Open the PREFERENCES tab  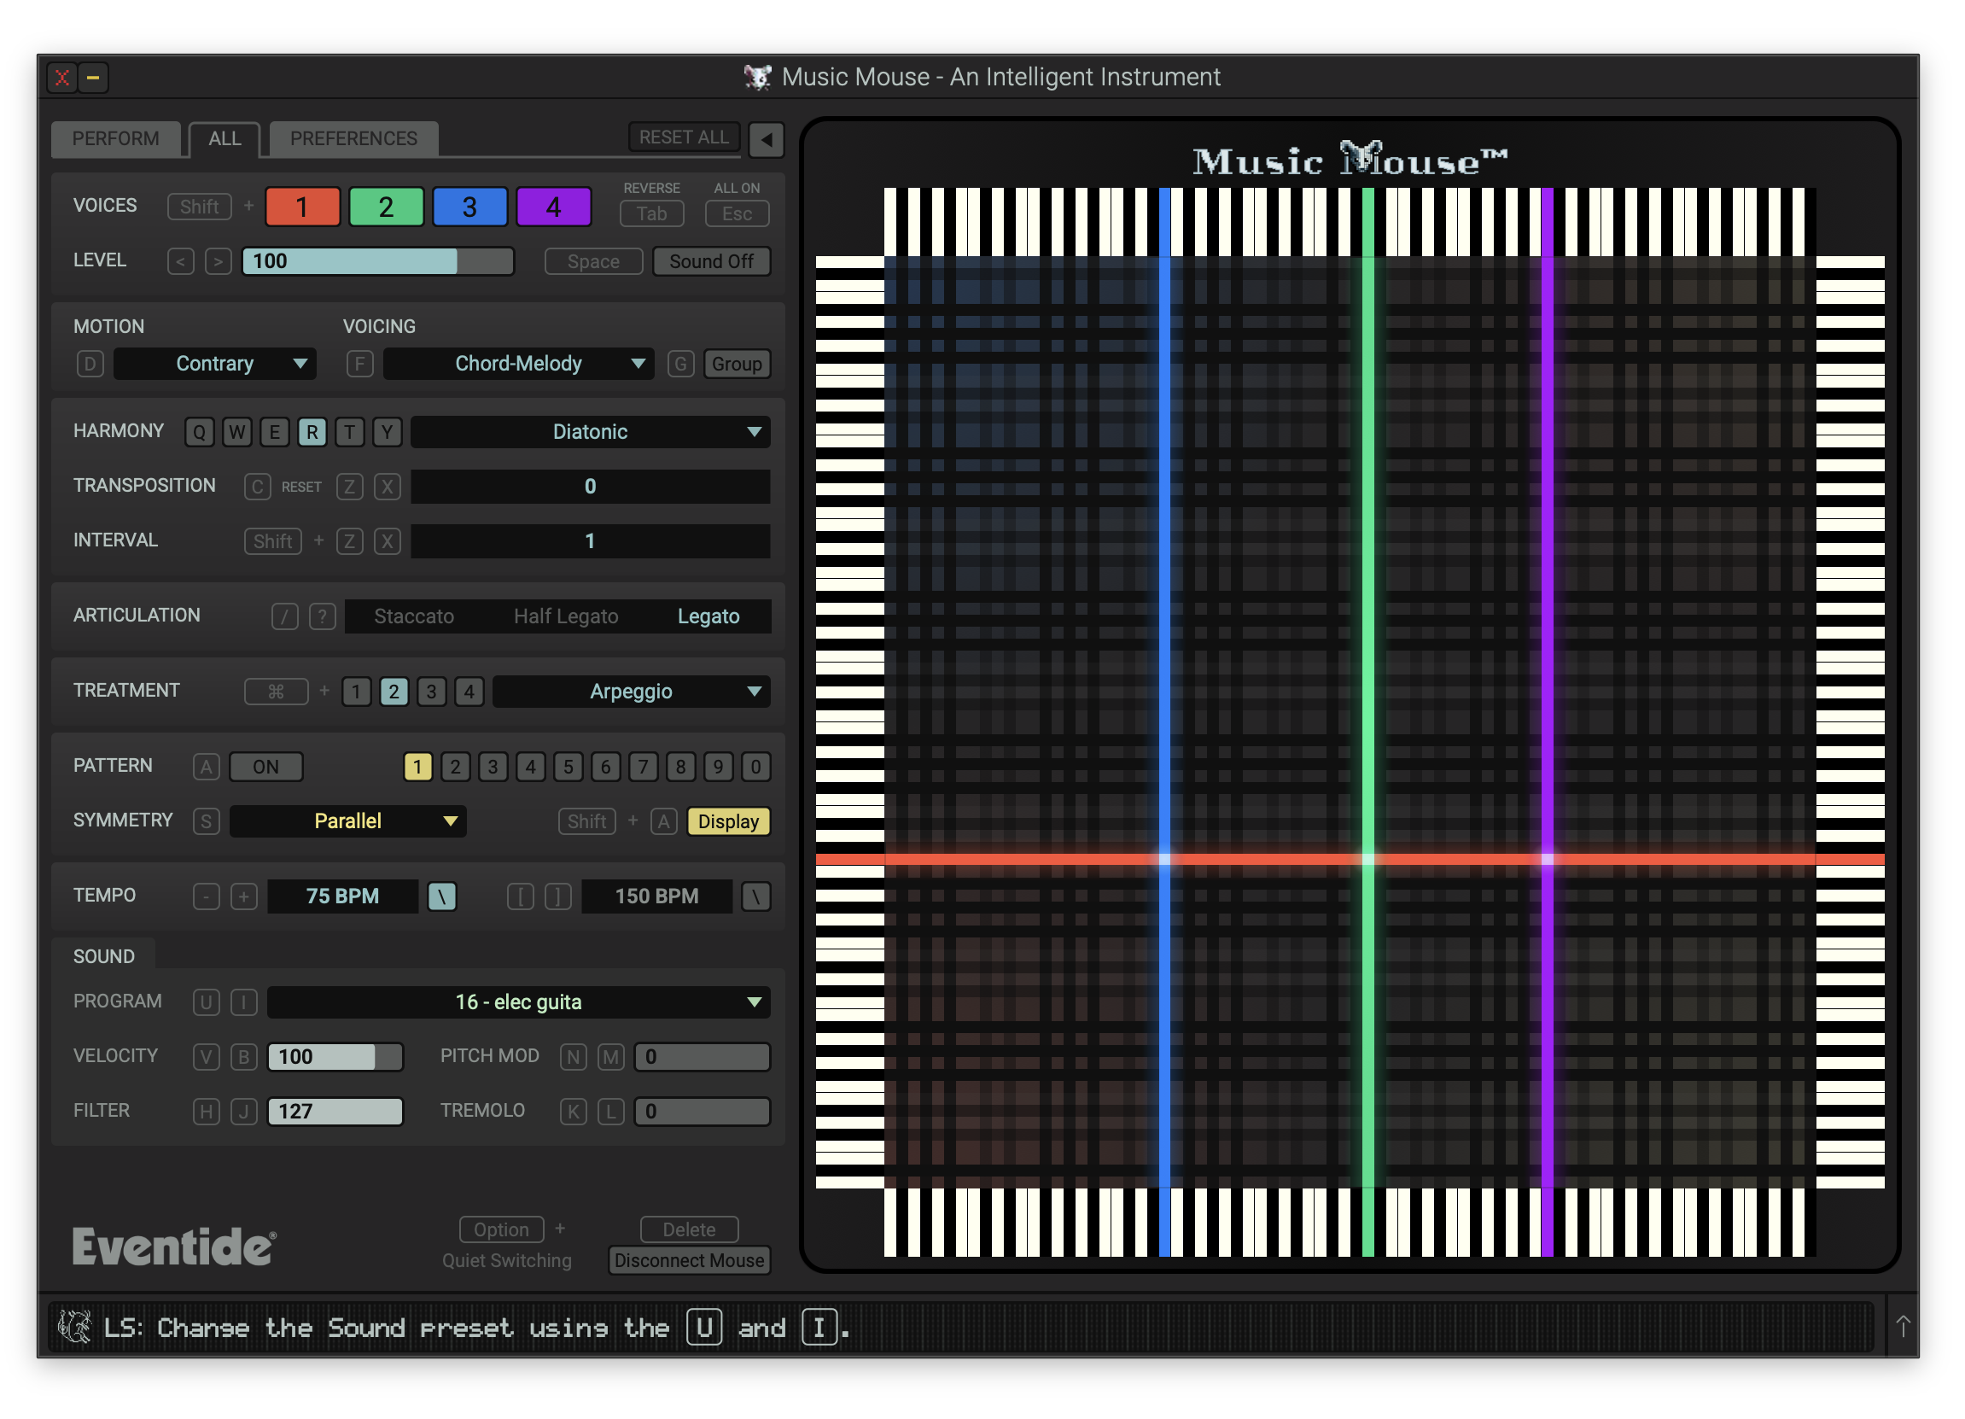pos(353,138)
